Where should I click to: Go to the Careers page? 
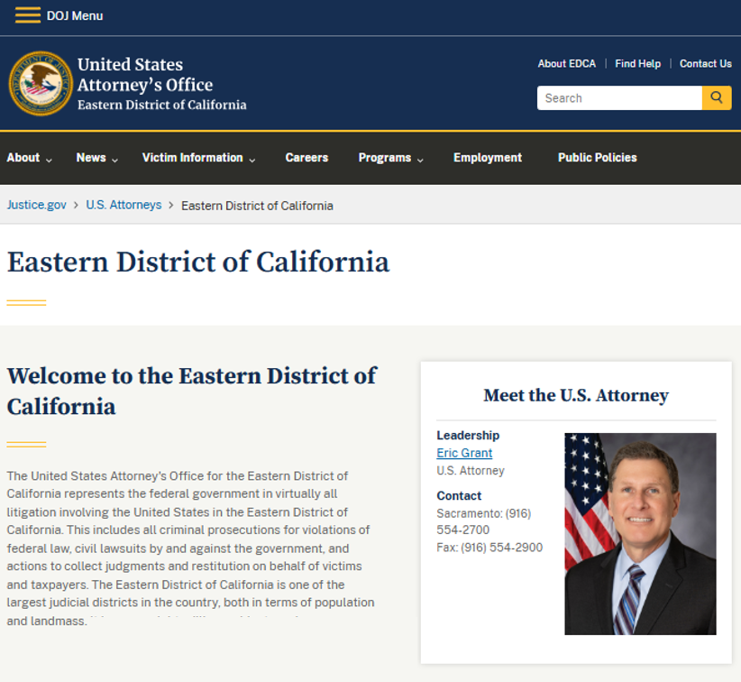[306, 158]
